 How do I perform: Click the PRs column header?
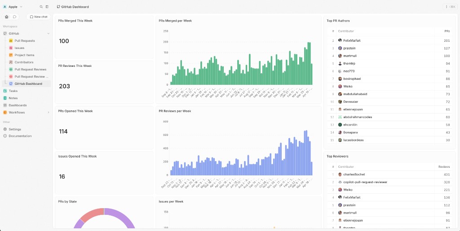coord(447,31)
